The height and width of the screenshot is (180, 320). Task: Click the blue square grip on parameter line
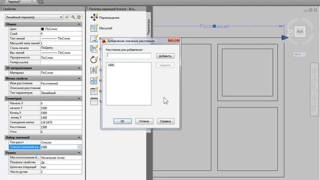click(214, 26)
